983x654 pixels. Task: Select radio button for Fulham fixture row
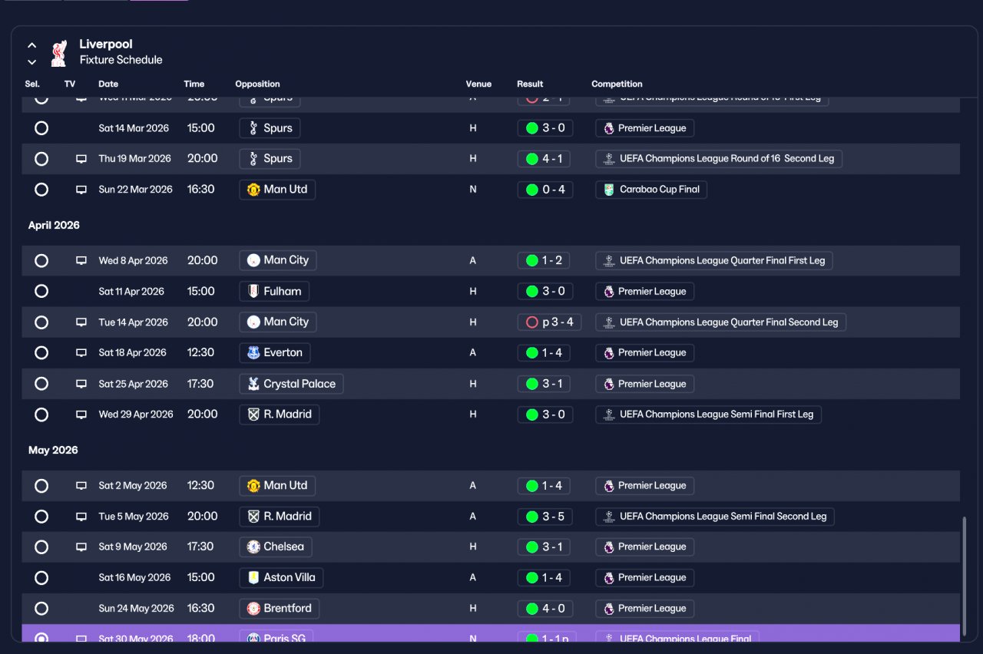click(41, 292)
